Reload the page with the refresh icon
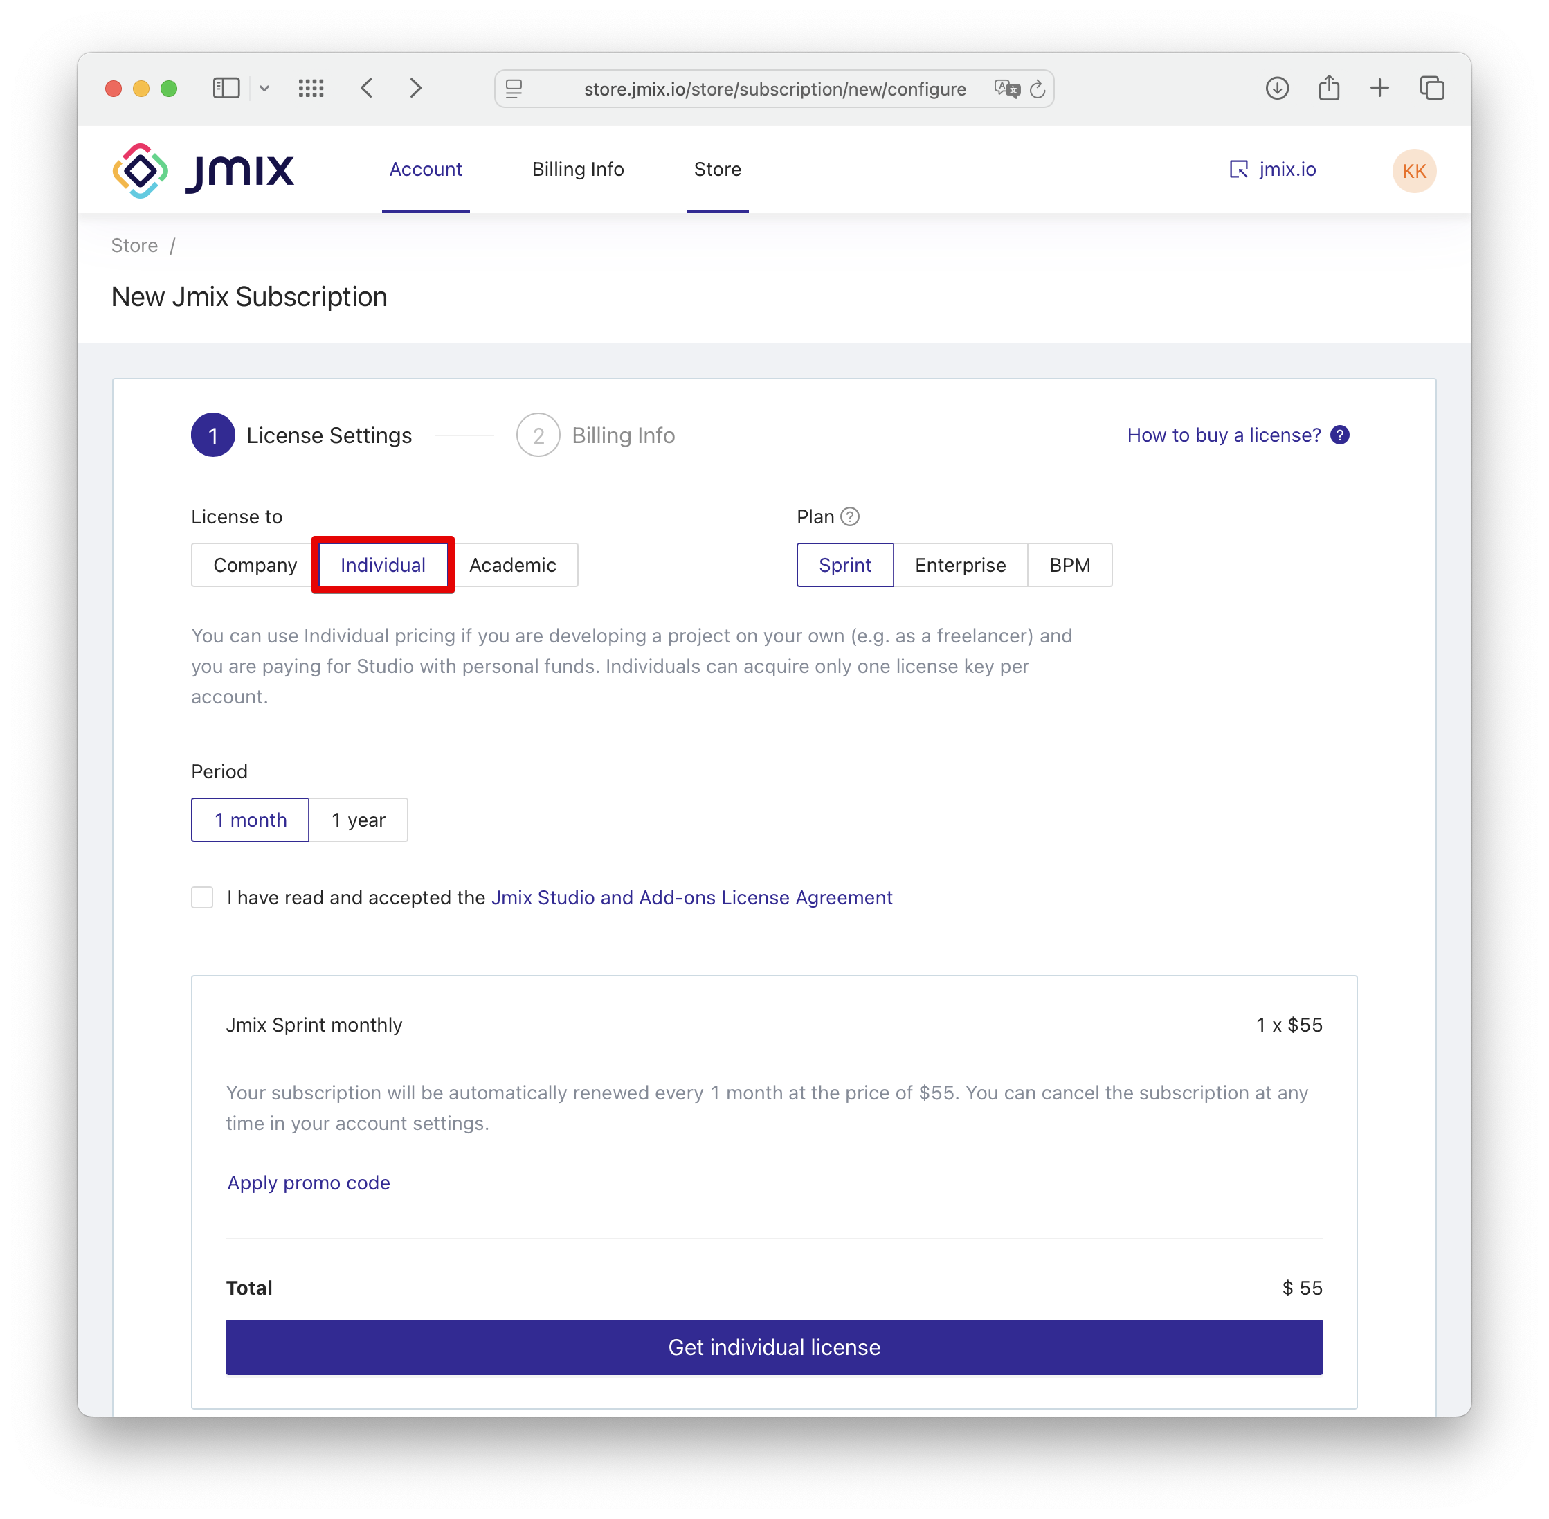Viewport: 1549px width, 1519px height. pyautogui.click(x=1038, y=89)
